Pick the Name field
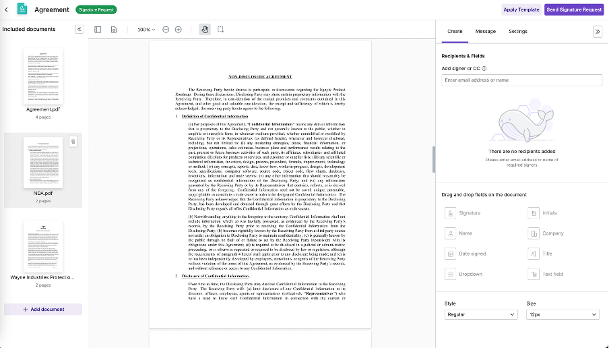This screenshot has height=348, width=609. point(459,233)
